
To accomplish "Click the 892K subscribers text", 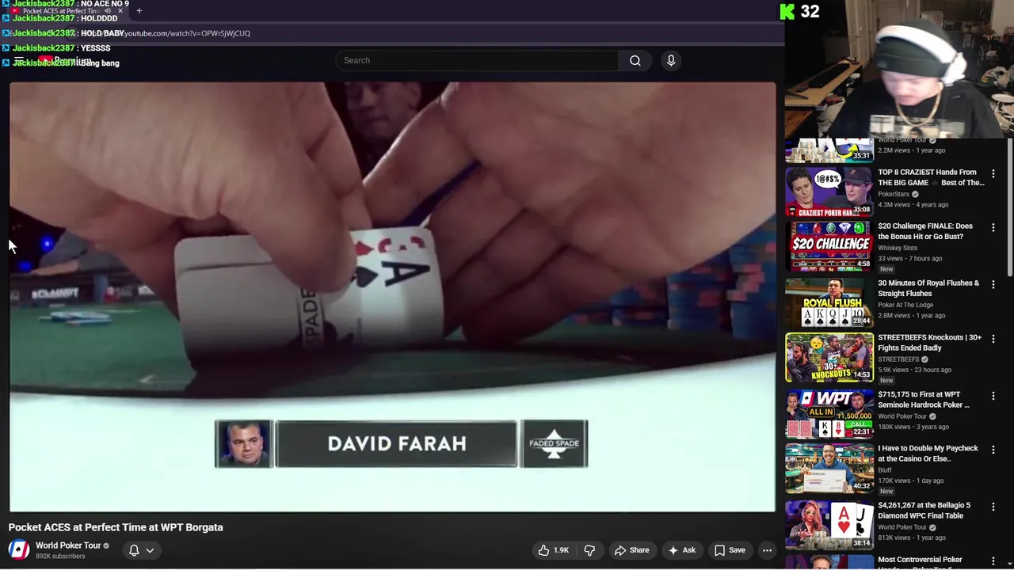I will pos(60,557).
